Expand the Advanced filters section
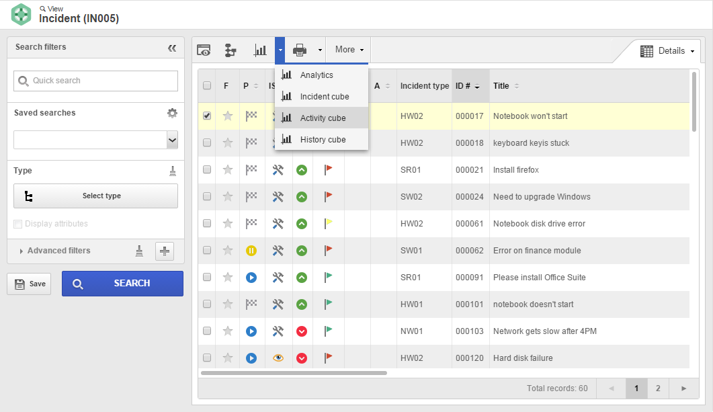The image size is (713, 412). pos(54,251)
